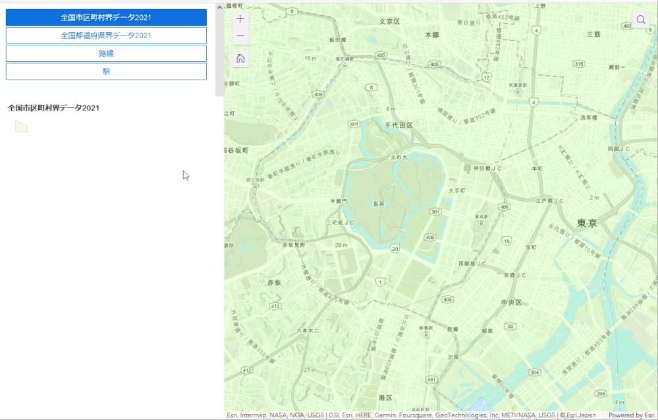This screenshot has height=420, width=658.
Task: Click the route 20 shield marker
Action: tap(395, 248)
